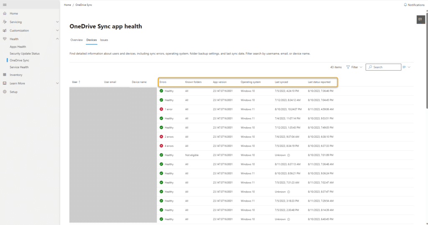Click last synced 8/10/2023, 10:24:07 PM cell
The width and height of the screenshot is (428, 225).
pyautogui.click(x=288, y=109)
